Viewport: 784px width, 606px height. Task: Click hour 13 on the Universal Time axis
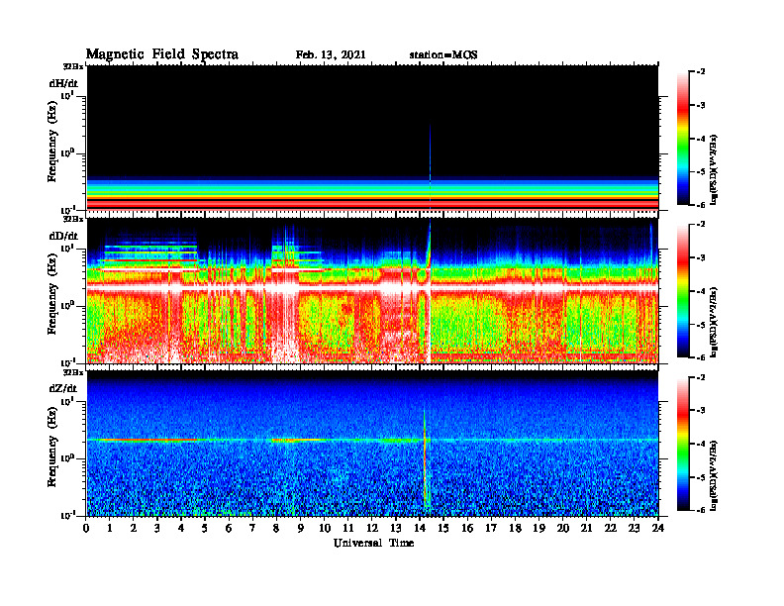coord(396,528)
